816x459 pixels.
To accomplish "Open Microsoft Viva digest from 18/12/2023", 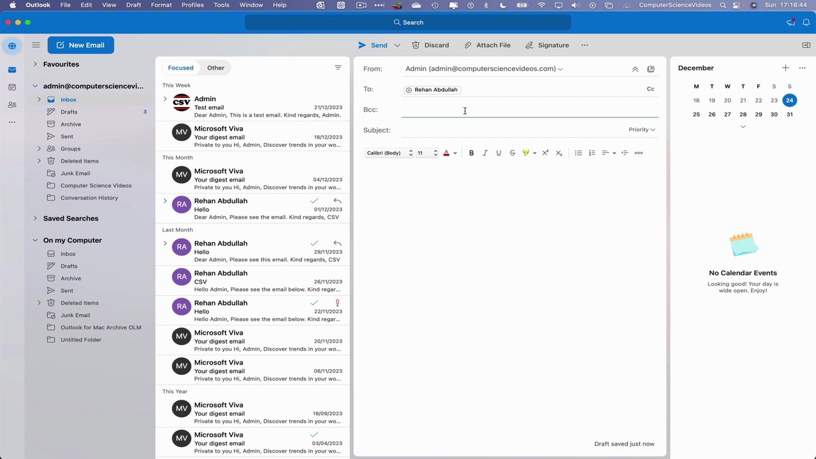I will [x=252, y=136].
